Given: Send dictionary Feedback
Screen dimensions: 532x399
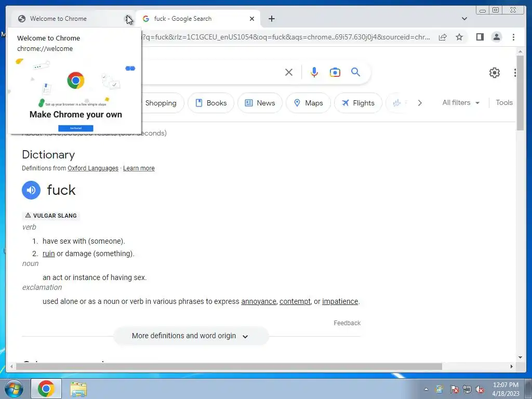Looking at the screenshot, I should click(347, 323).
